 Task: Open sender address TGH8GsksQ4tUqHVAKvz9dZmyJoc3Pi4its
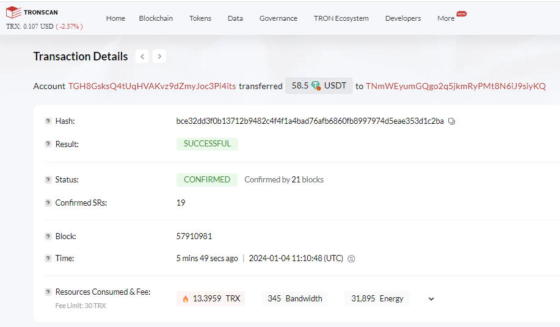[152, 86]
